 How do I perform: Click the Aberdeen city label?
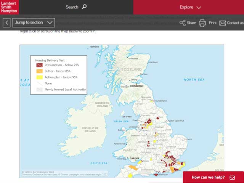coord(153,62)
